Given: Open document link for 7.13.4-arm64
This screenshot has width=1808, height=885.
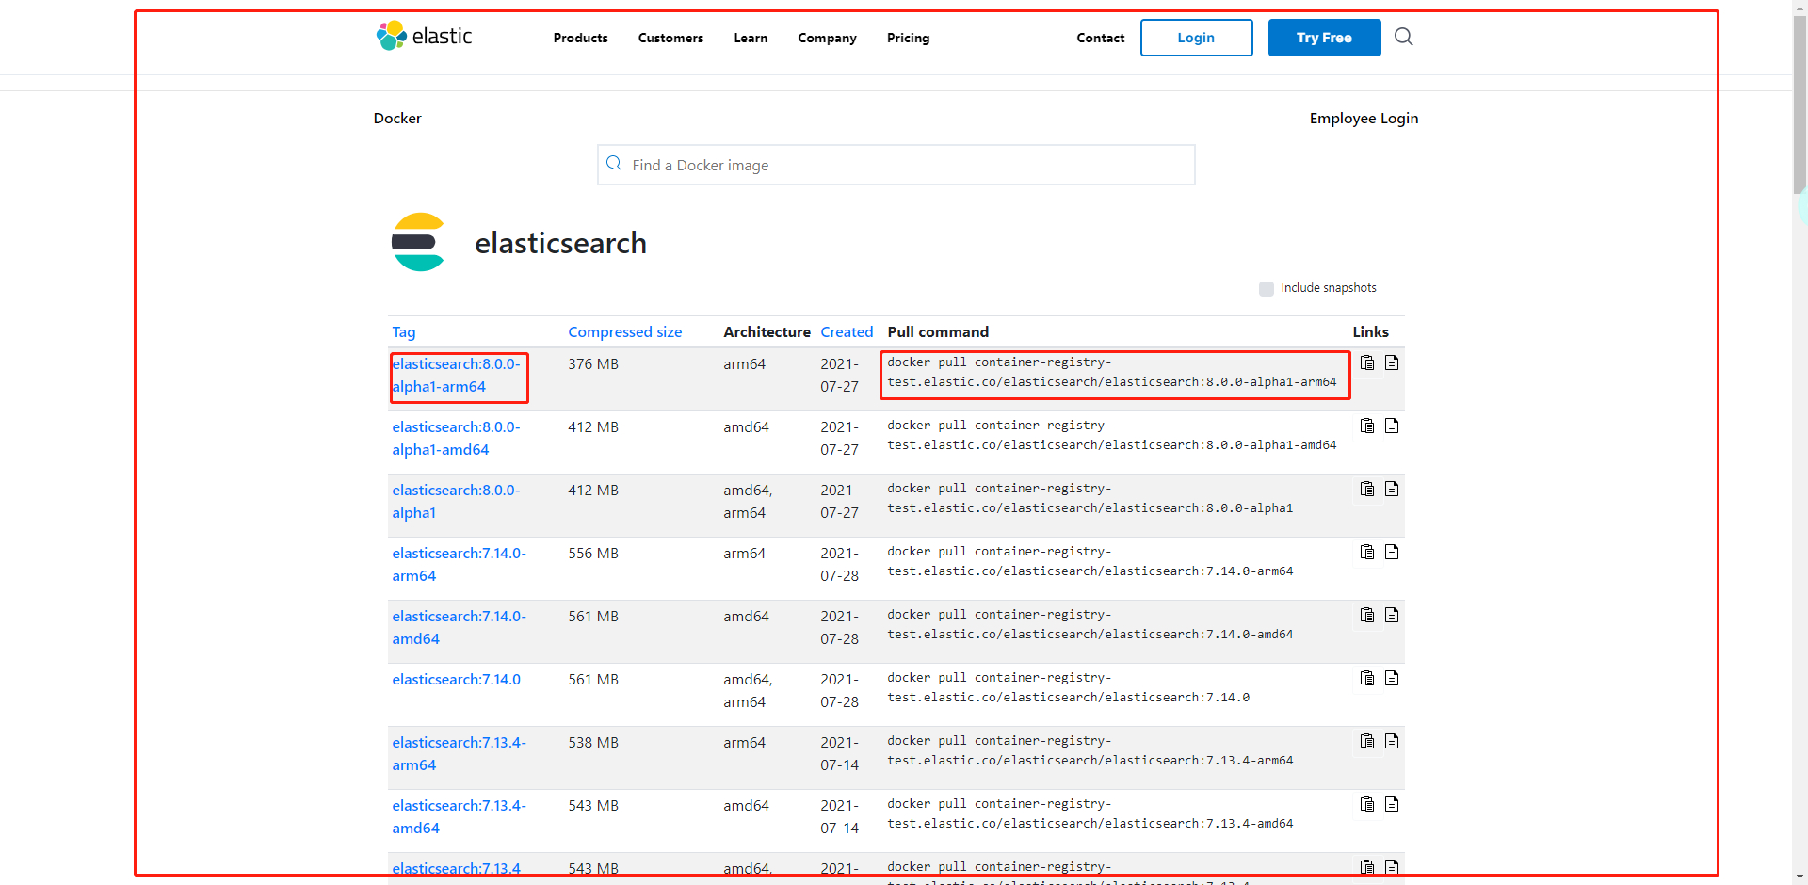Looking at the screenshot, I should (x=1392, y=742).
